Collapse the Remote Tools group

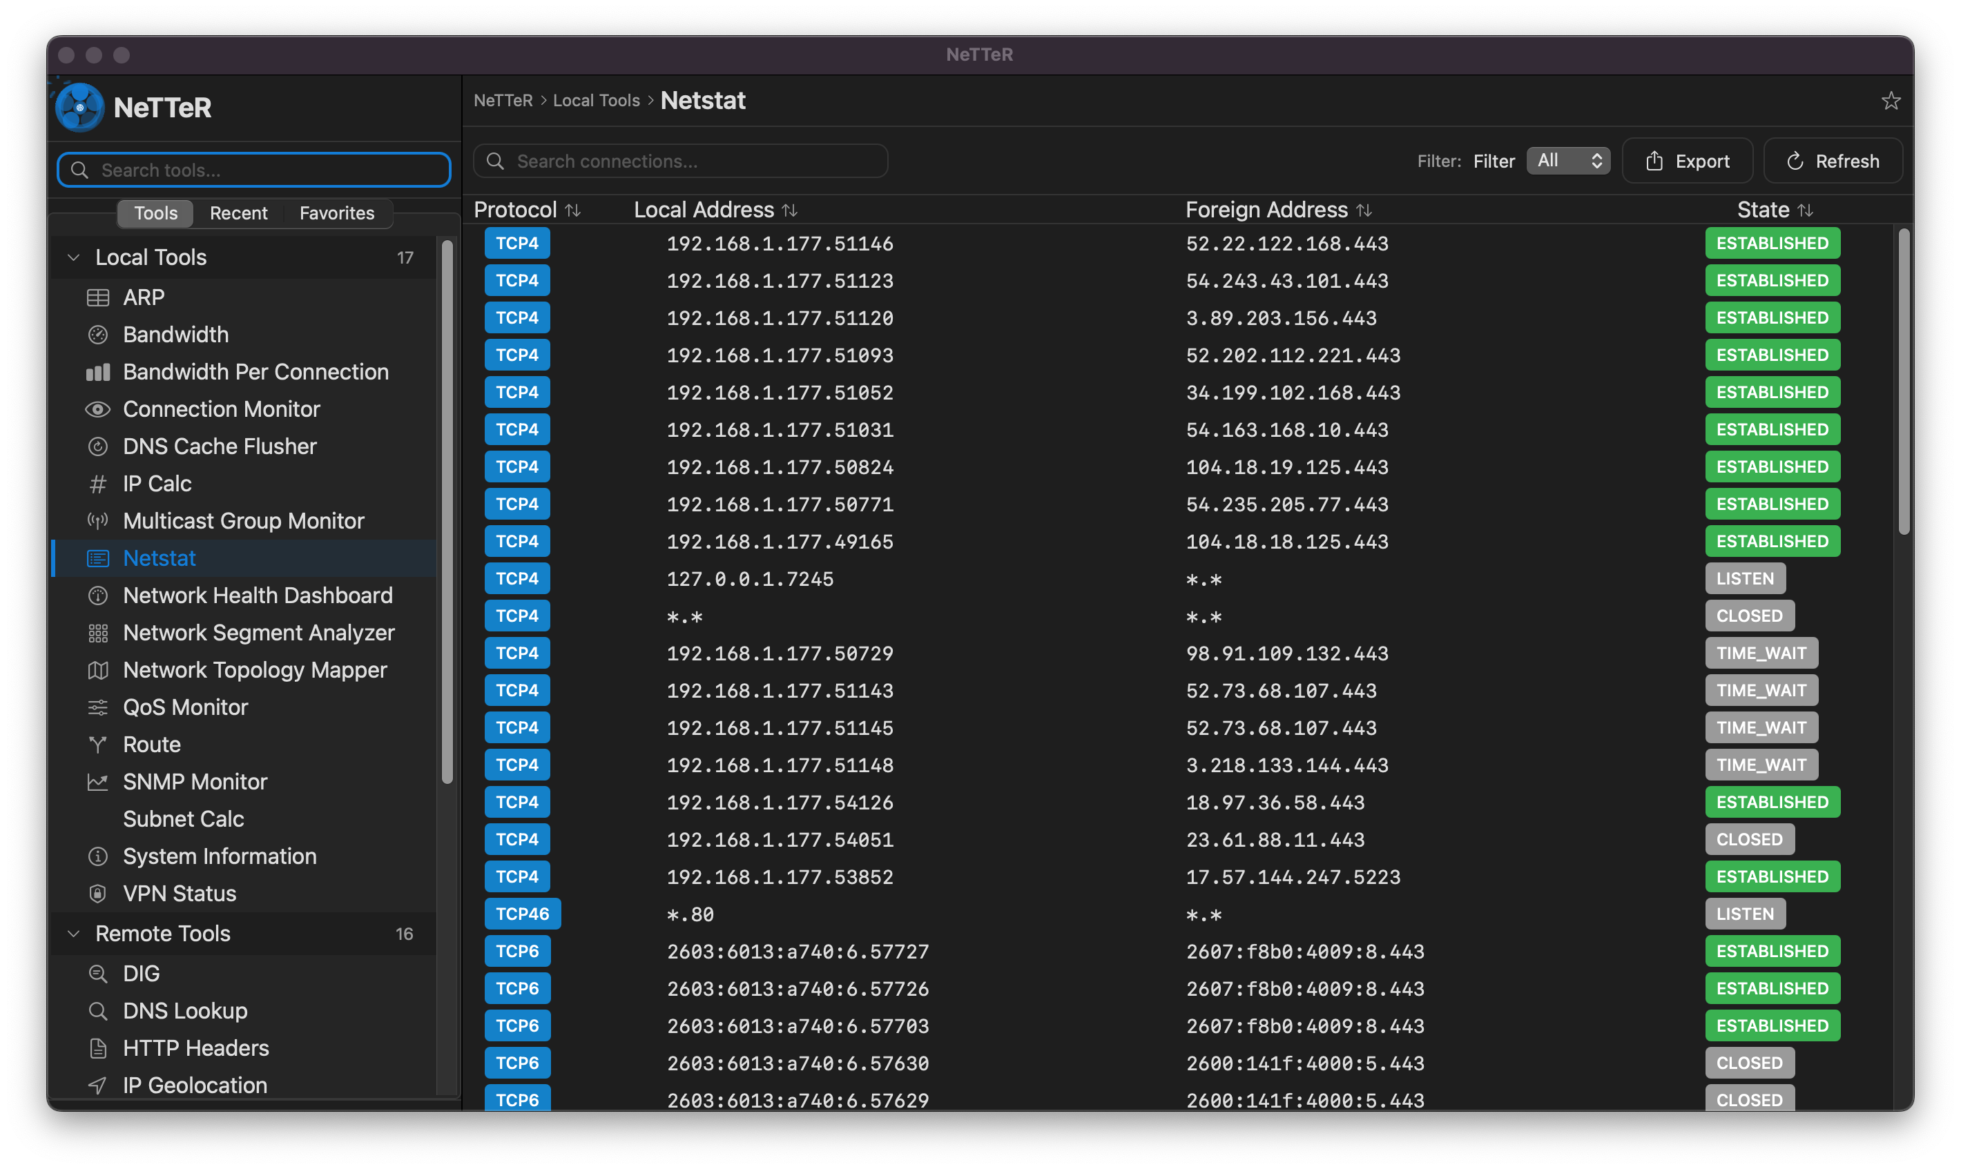74,934
